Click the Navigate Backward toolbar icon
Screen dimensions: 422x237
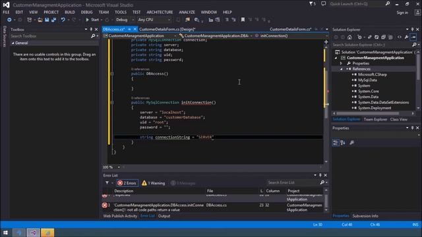click(9, 20)
